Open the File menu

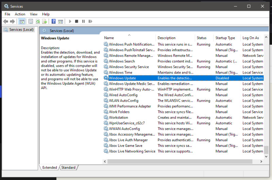(7, 14)
